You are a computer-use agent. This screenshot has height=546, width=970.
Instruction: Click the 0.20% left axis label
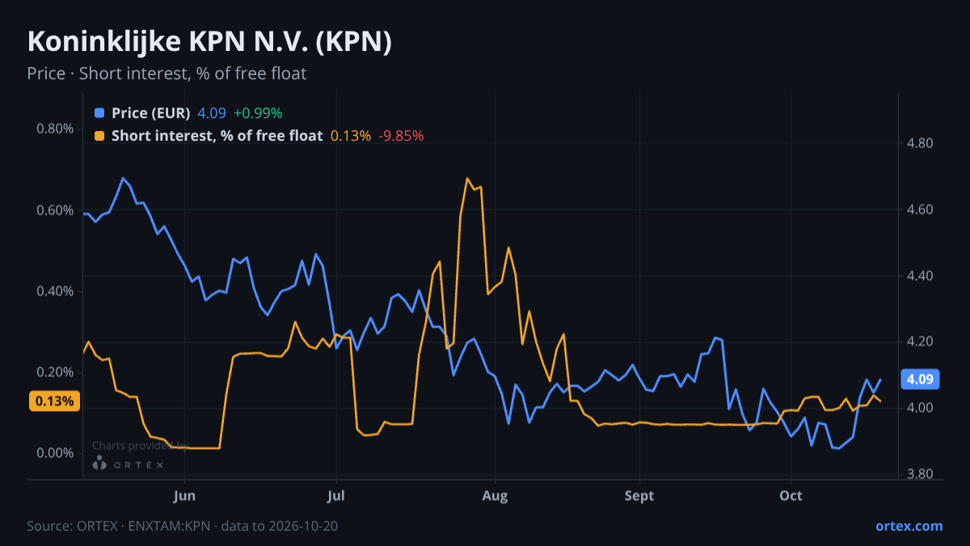pyautogui.click(x=56, y=372)
